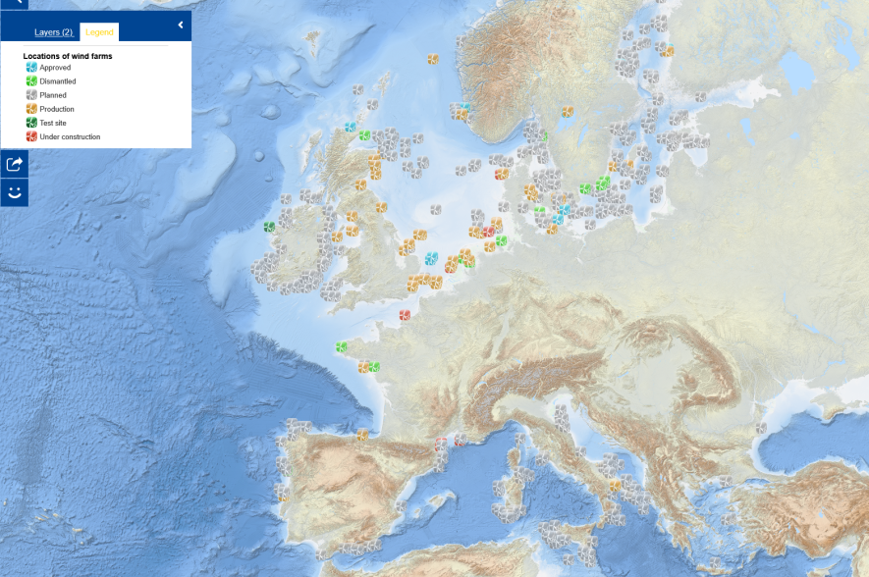Select the cyan approved marker north of Scotland
The image size is (869, 577).
click(x=350, y=128)
